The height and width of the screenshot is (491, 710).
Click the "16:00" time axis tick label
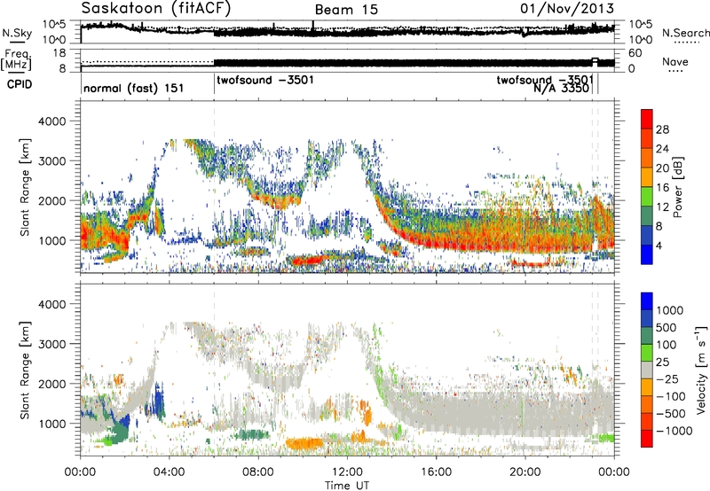[x=436, y=472]
